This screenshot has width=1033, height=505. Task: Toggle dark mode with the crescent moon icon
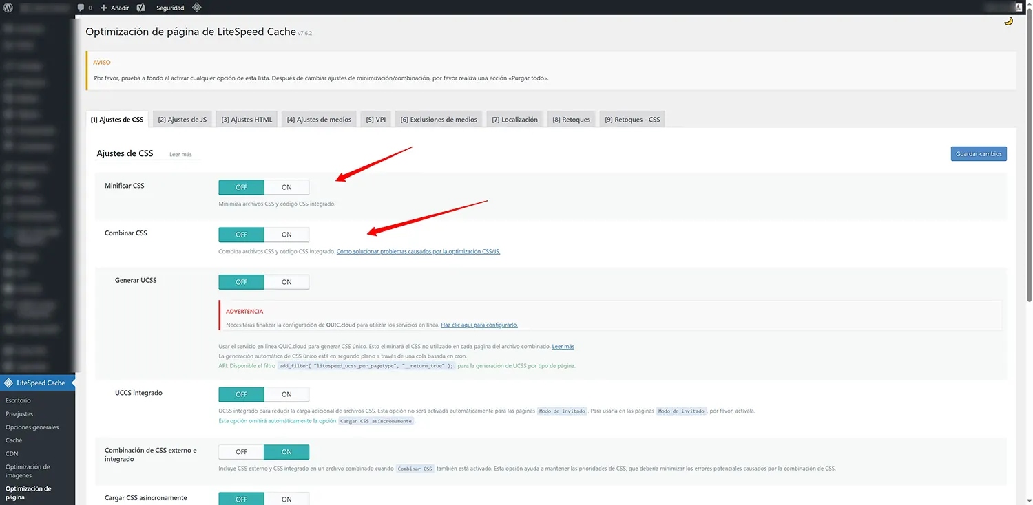click(x=1008, y=21)
